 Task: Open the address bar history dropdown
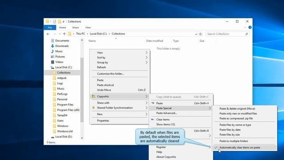point(196,34)
